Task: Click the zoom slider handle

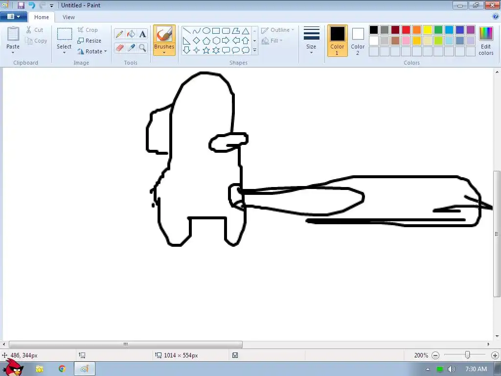Action: 467,355
